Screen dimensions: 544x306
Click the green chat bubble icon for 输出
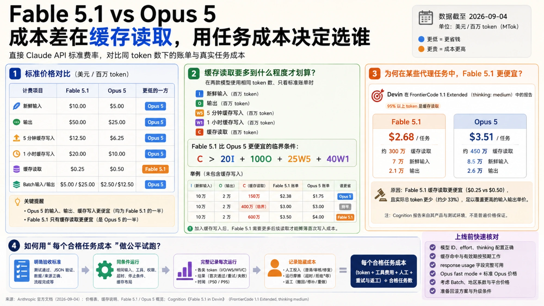[16, 122]
